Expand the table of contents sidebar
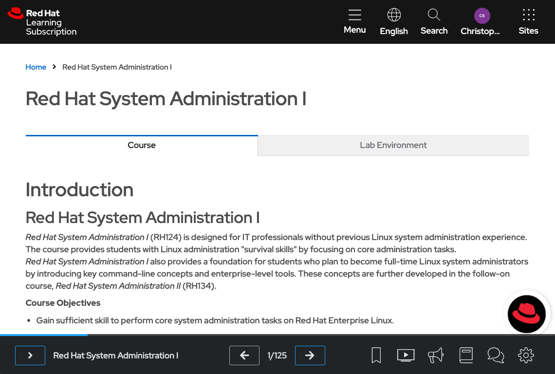 click(30, 355)
